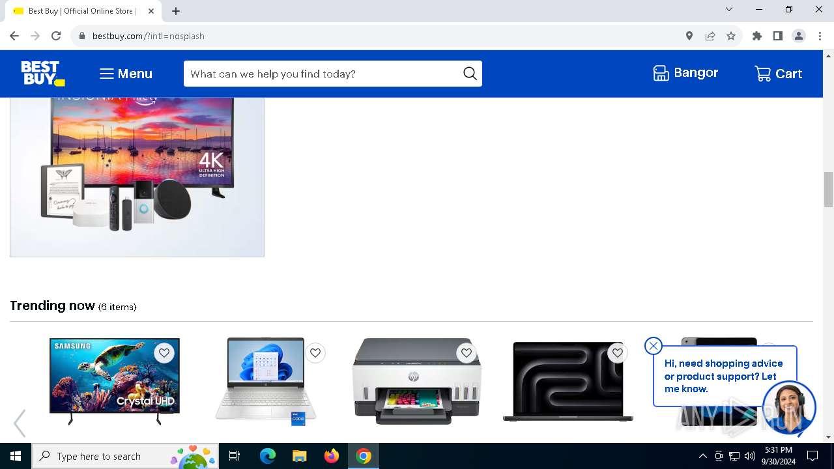
Task: Open the hamburger Menu
Action: (x=126, y=74)
